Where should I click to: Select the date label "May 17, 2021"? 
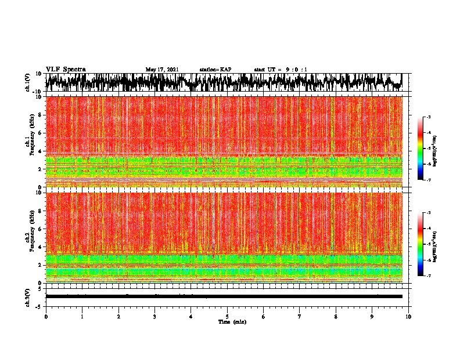coord(162,70)
